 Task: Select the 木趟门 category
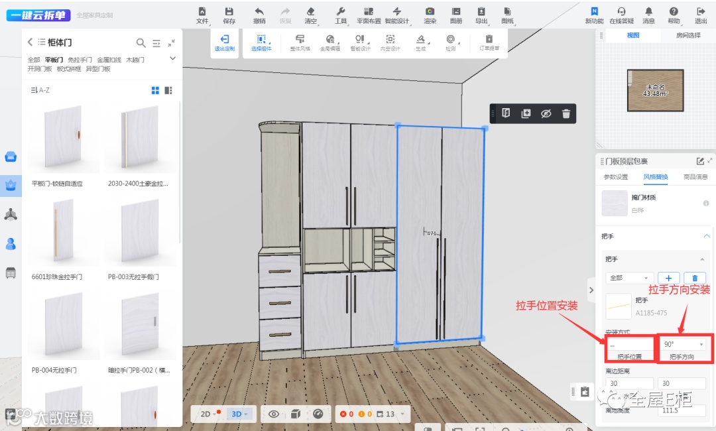click(135, 60)
